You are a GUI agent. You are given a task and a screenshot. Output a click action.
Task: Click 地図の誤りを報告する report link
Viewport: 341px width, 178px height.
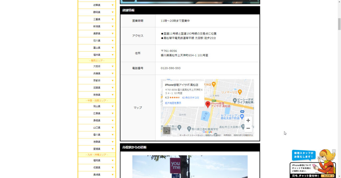pos(243,135)
